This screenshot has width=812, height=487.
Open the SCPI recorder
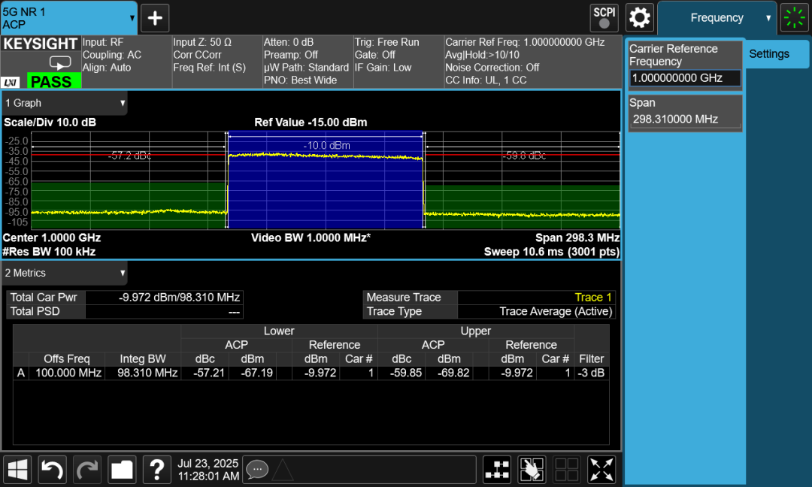click(x=604, y=17)
